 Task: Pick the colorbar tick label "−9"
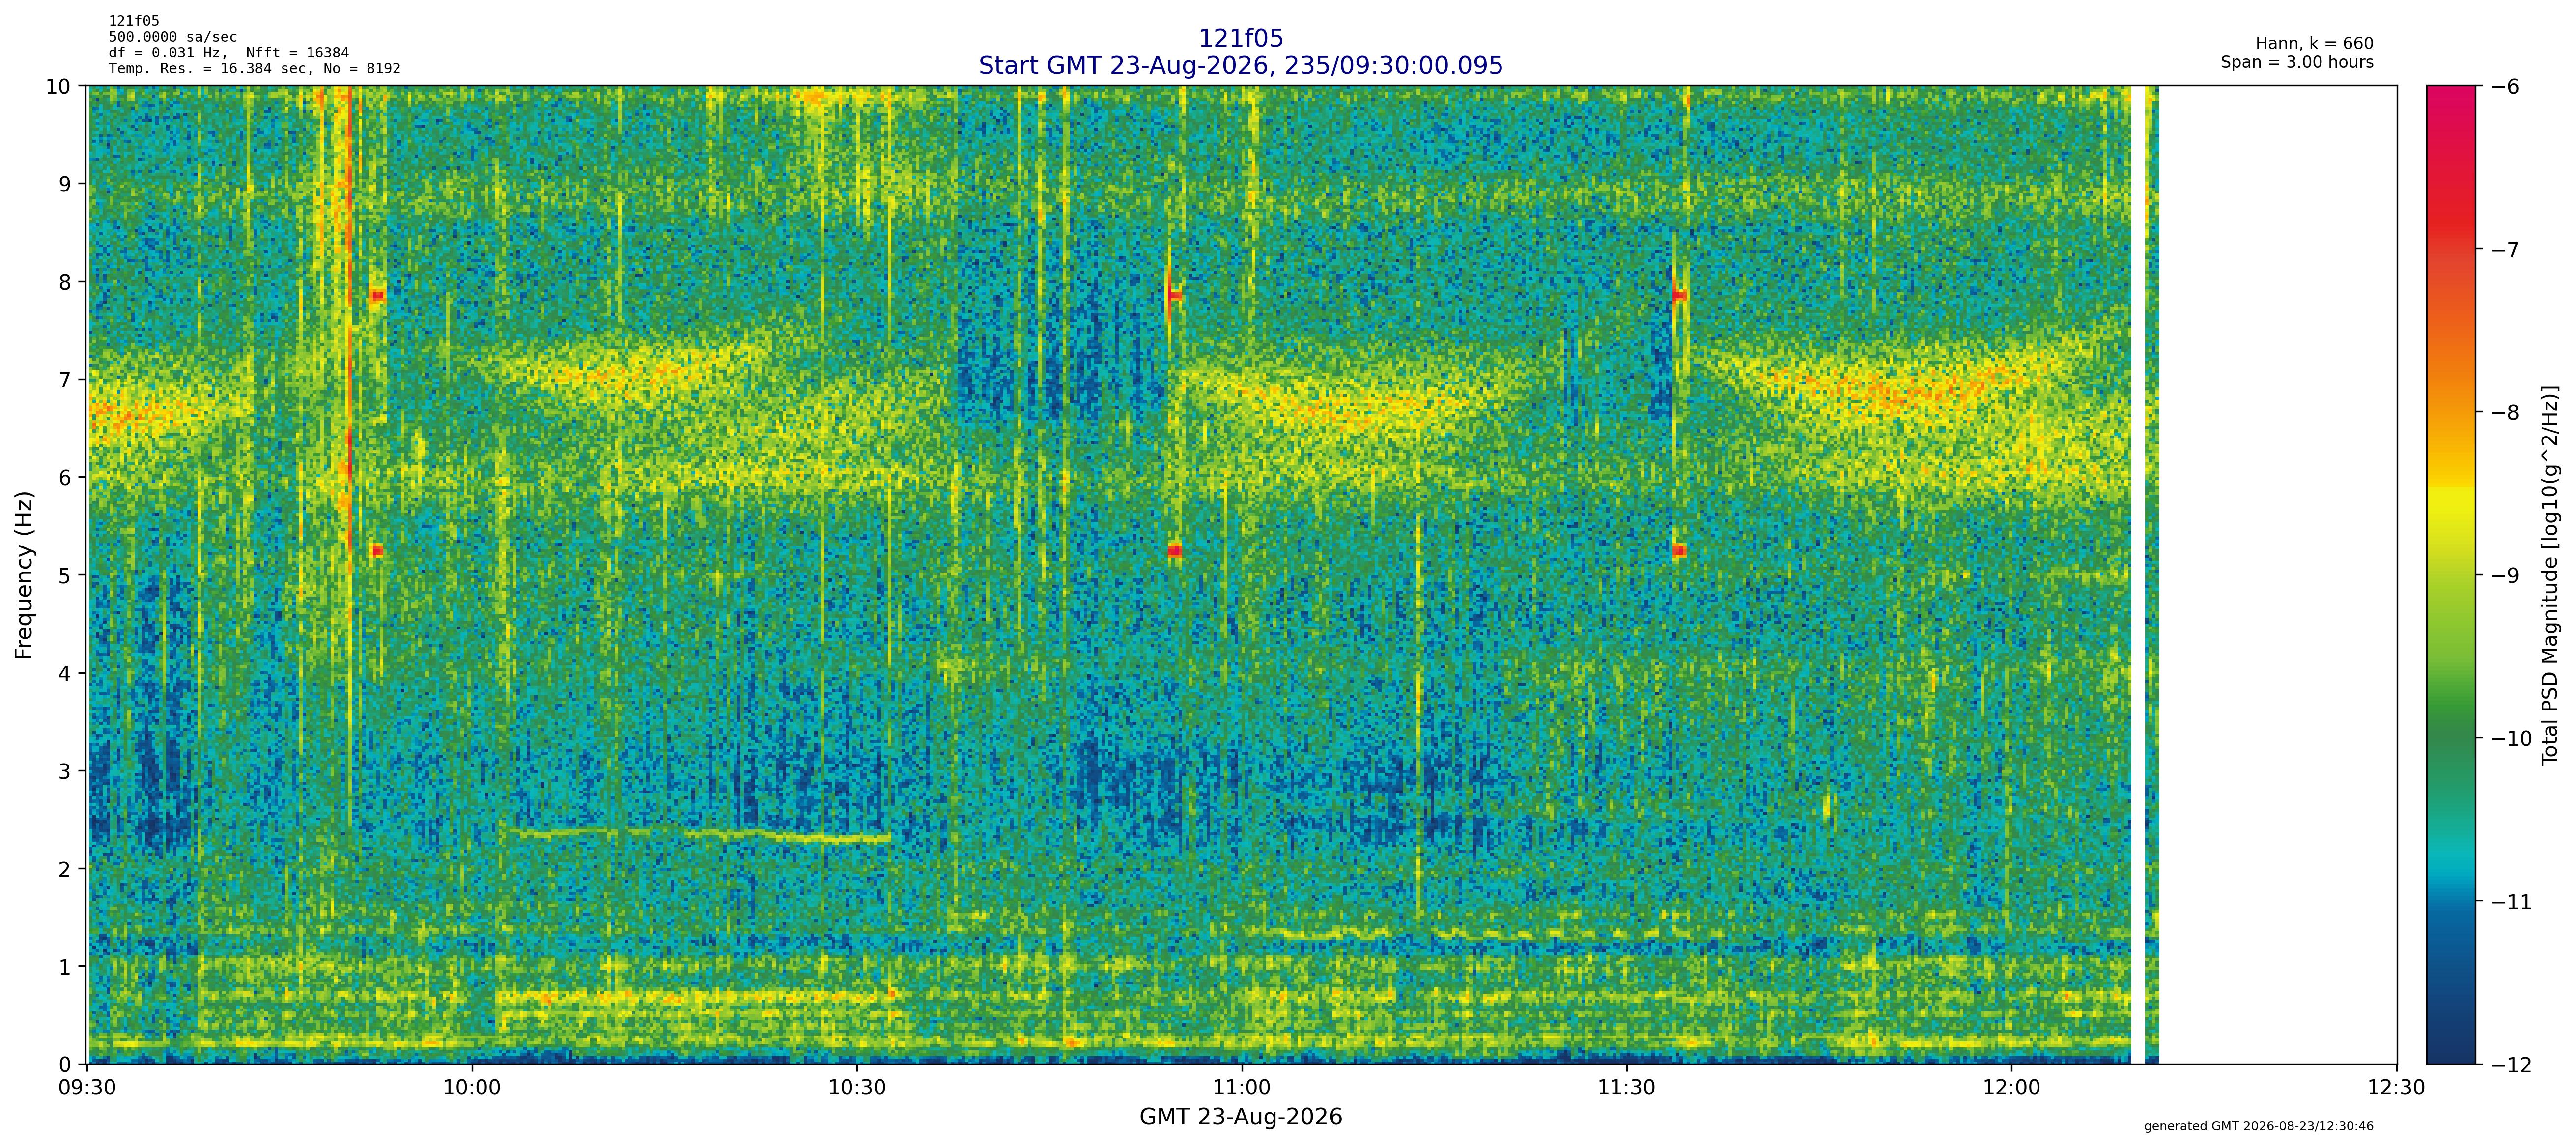(2504, 576)
